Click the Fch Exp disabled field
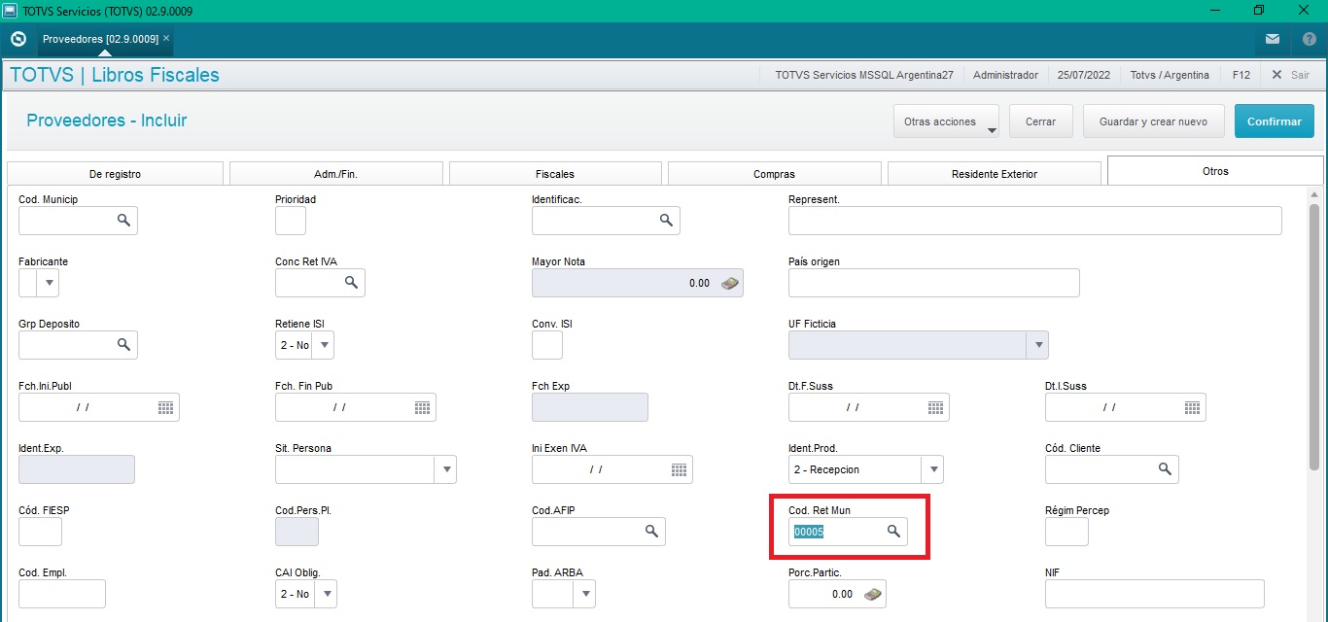Screen dimensions: 1328x622 [589, 407]
